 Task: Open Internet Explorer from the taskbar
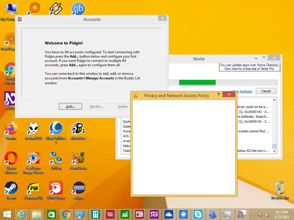tap(21, 214)
